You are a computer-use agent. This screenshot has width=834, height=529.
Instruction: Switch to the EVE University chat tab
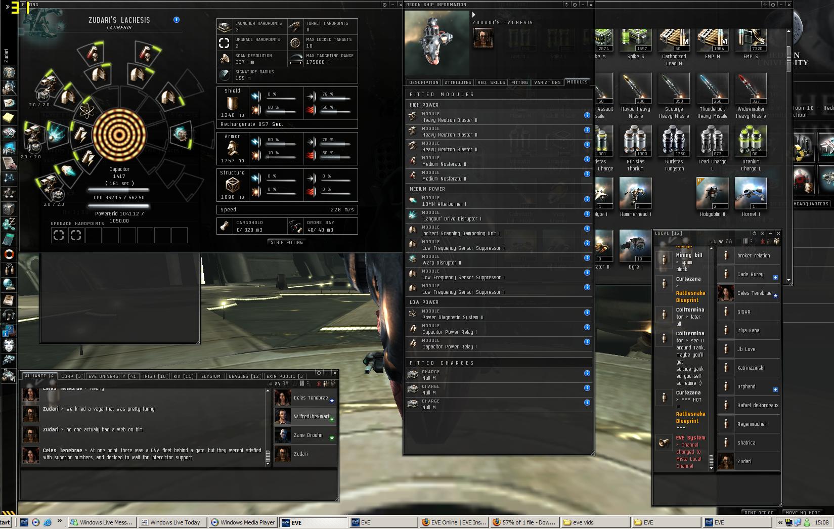pyautogui.click(x=112, y=376)
